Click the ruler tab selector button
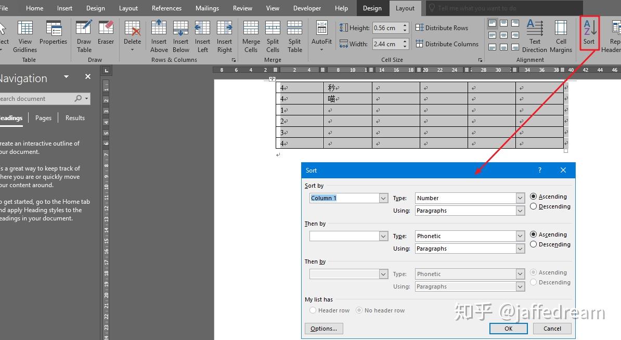 106,71
